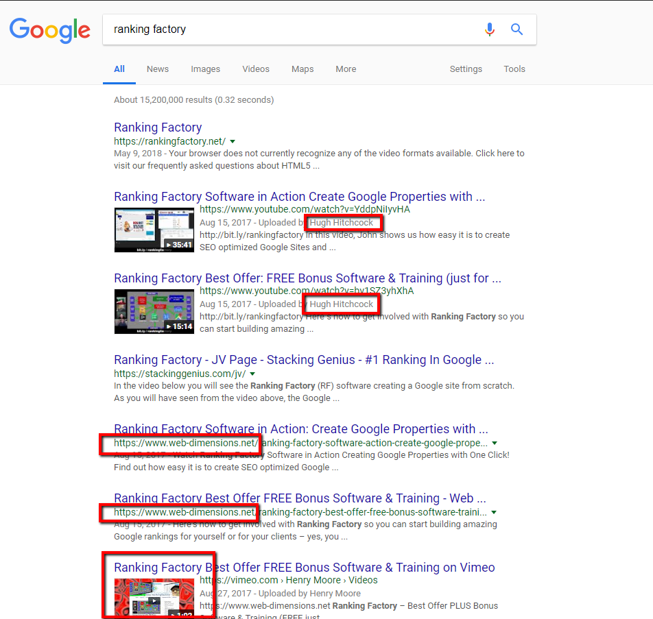Screen dimensions: 653x619
Task: Click 'About 15,200,000 results (0.32 seconds)' text
Action: pos(193,100)
